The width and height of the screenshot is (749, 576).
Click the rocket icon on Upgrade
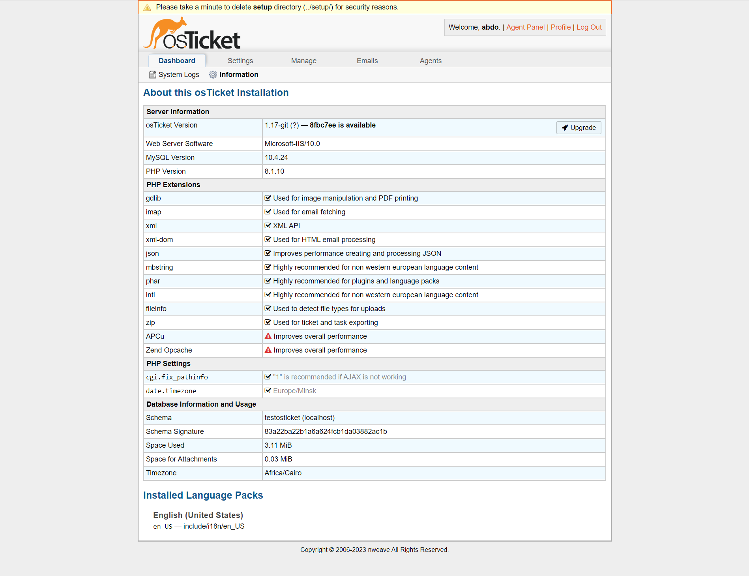pos(565,128)
